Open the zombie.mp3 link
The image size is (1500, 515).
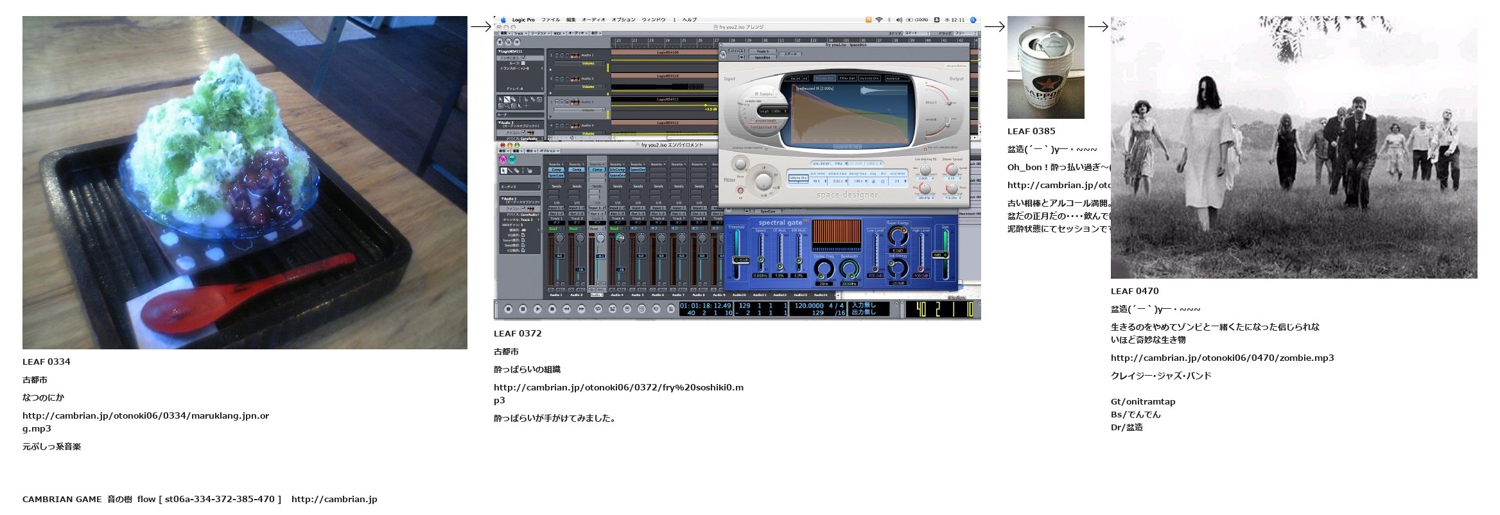click(1222, 358)
